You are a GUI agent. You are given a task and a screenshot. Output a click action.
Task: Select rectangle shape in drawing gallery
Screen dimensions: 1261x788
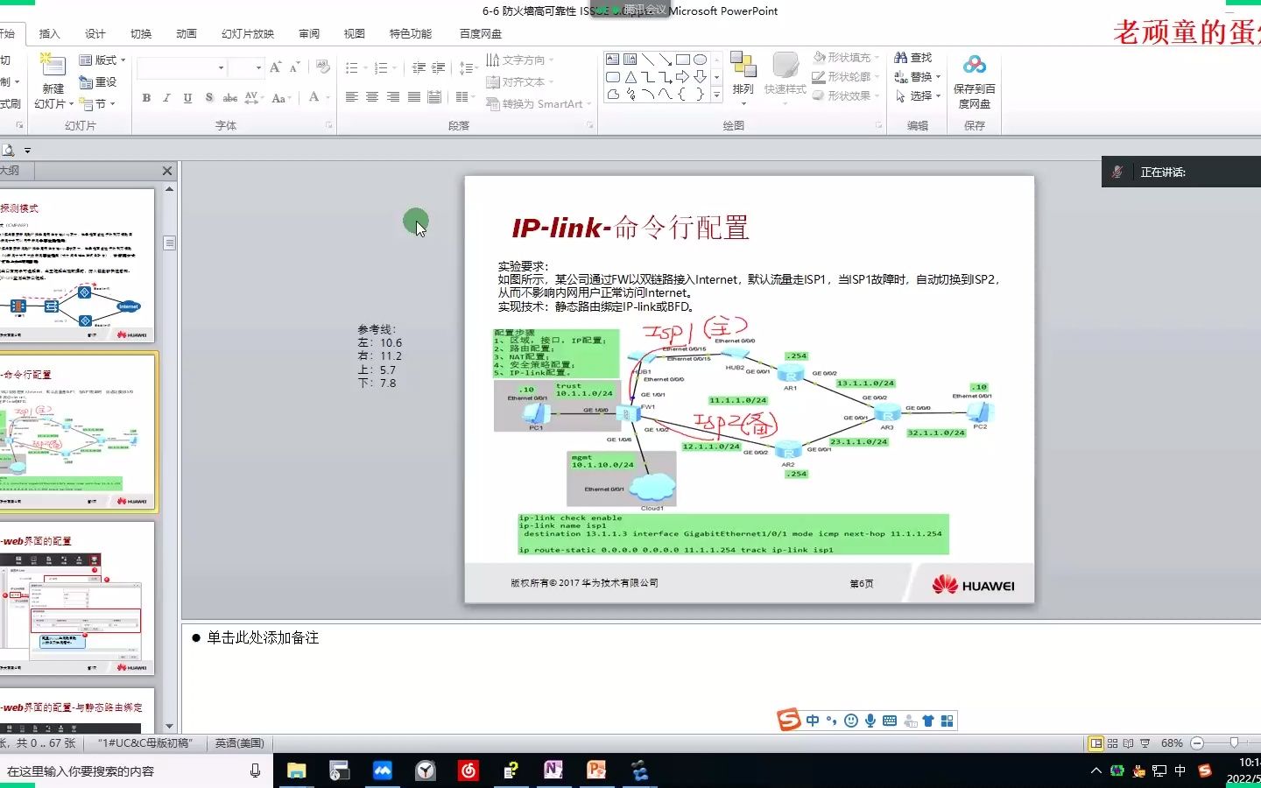coord(683,60)
